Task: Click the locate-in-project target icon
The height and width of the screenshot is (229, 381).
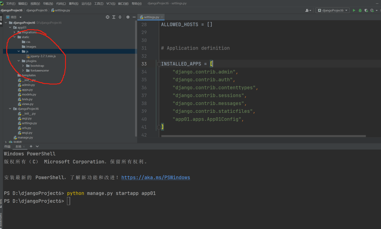Action: (108, 17)
